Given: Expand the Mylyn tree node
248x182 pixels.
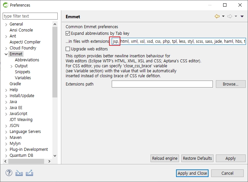Looking at the screenshot, I should click(x=6, y=144).
